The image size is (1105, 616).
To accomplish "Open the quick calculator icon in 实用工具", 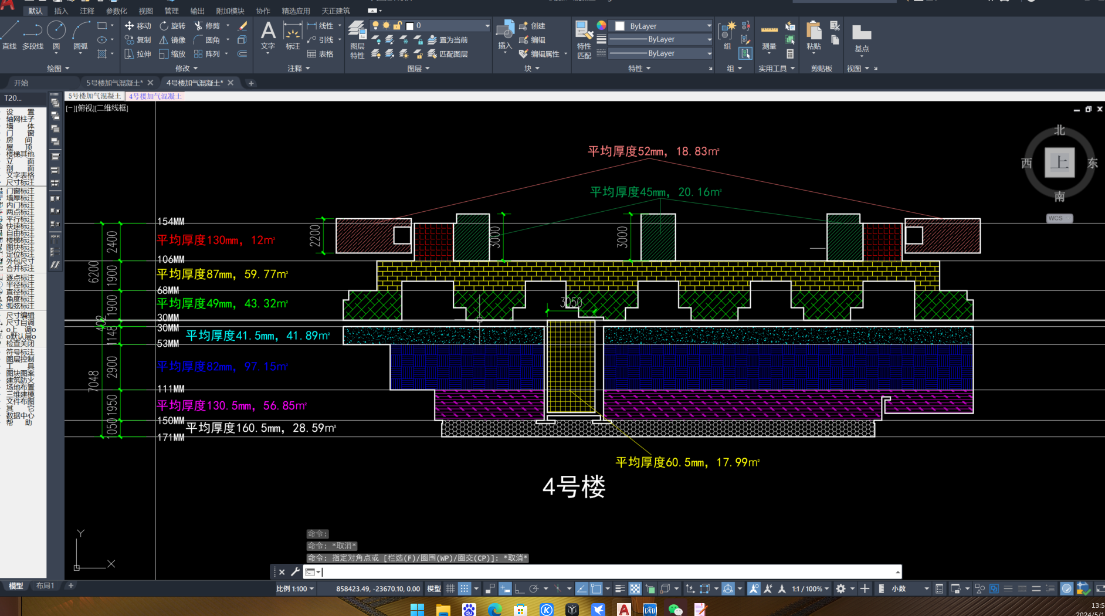I will (x=790, y=54).
